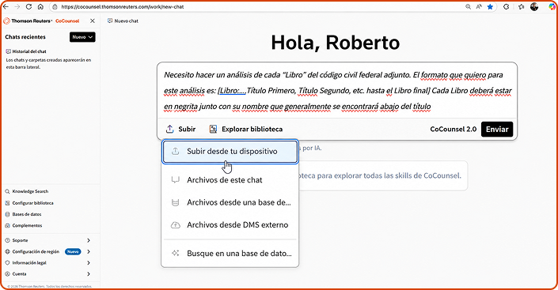
Task: Click the Hola, Roberto heading
Action: click(336, 43)
